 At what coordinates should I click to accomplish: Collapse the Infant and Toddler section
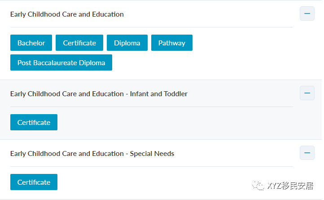point(307,93)
